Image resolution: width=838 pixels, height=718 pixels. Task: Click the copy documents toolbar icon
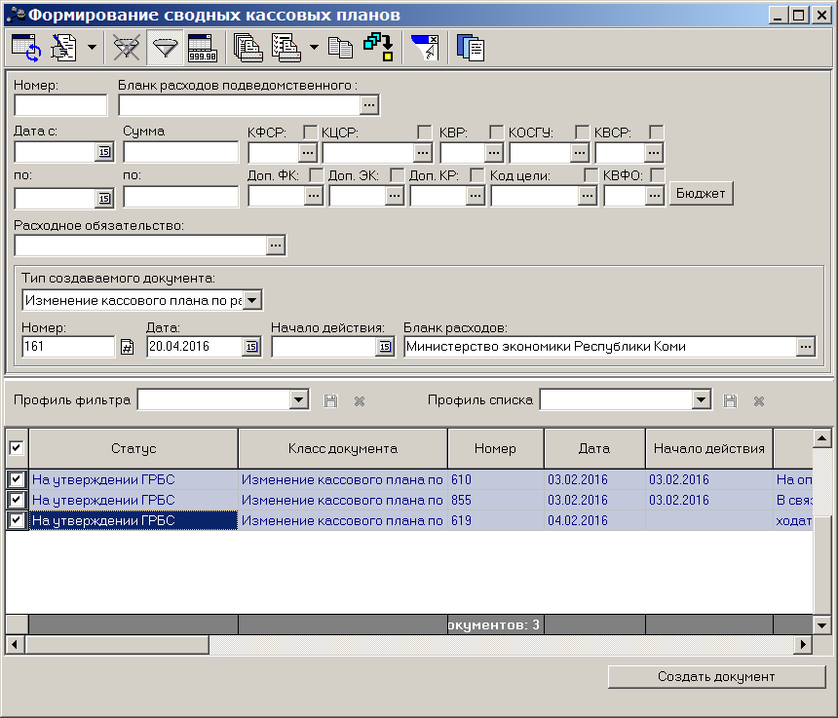(x=340, y=48)
